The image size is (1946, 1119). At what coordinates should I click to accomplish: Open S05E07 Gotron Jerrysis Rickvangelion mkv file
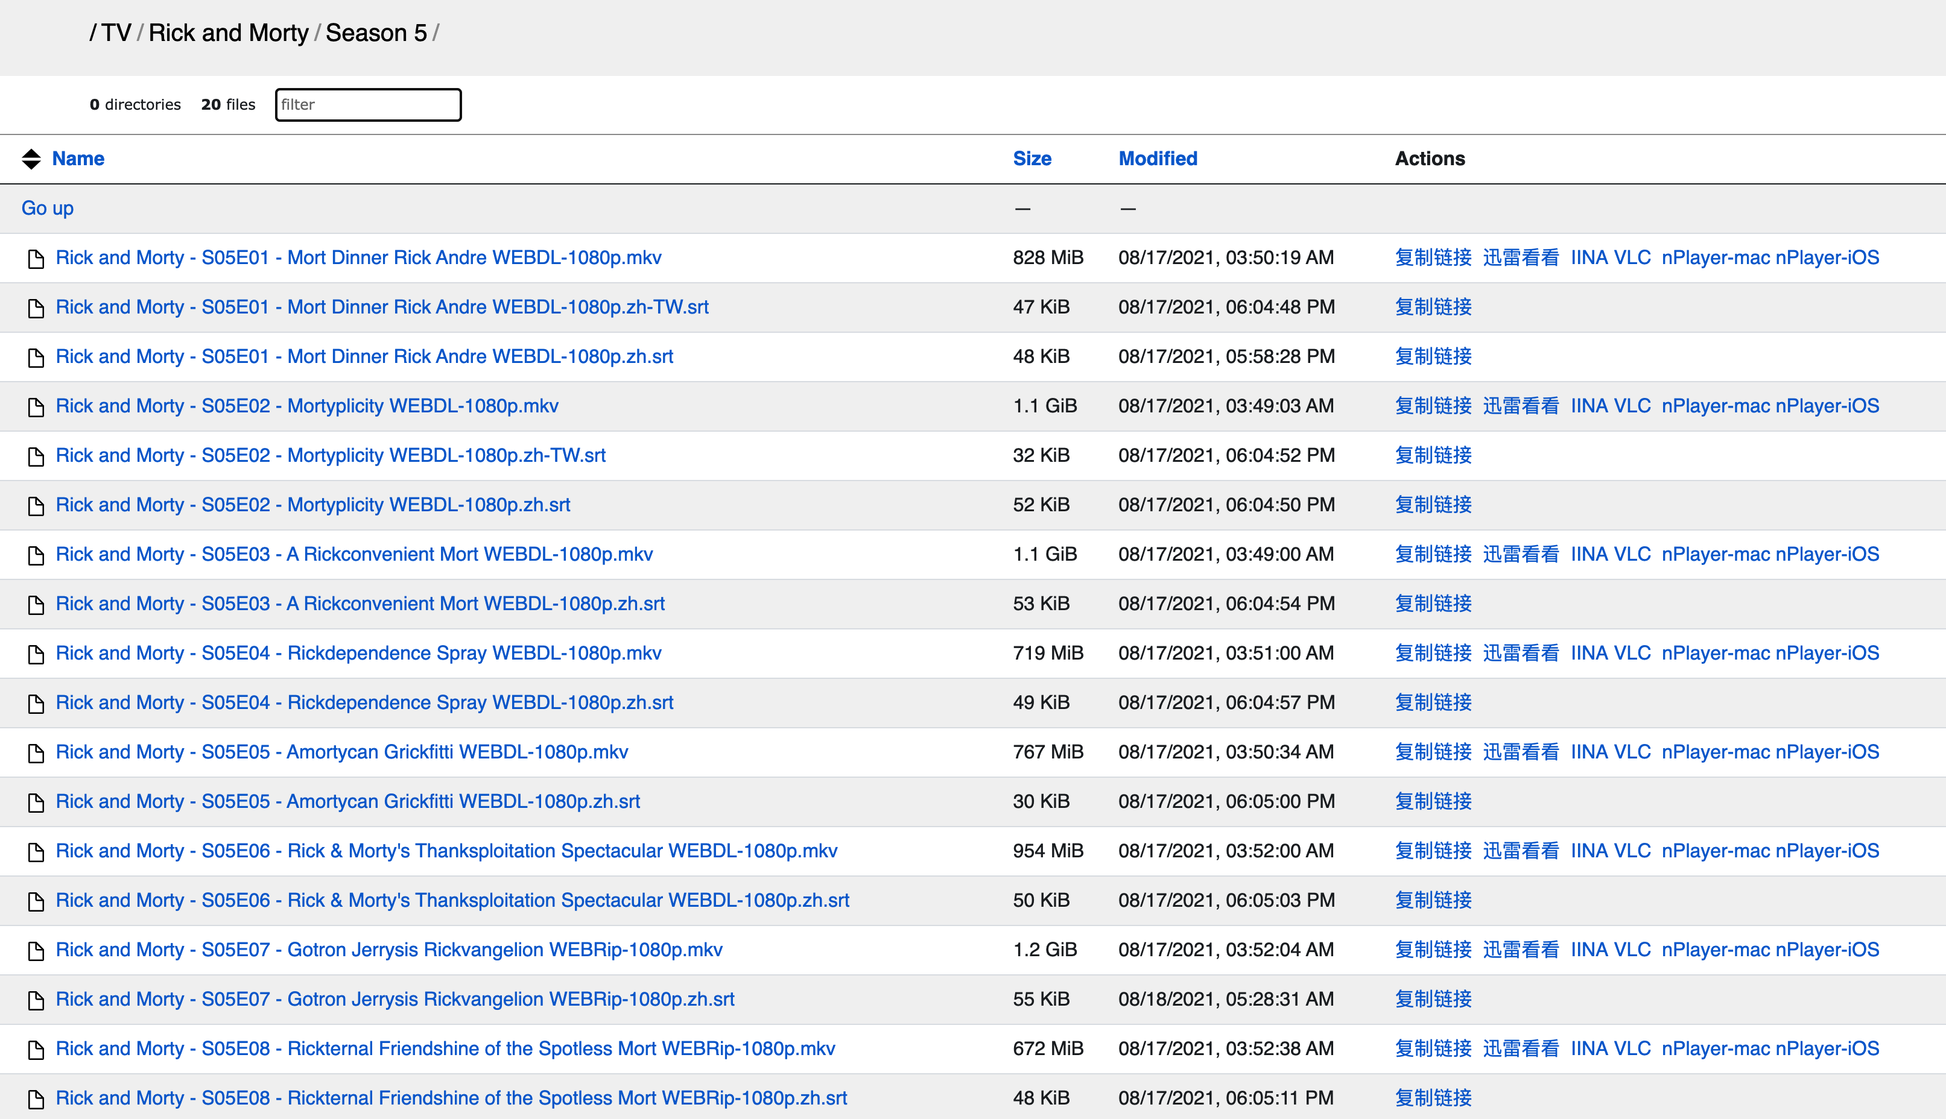tap(389, 950)
